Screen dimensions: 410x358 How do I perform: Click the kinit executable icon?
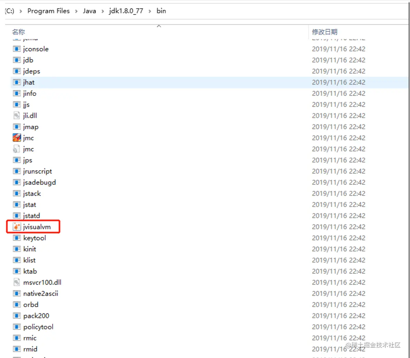(x=16, y=249)
